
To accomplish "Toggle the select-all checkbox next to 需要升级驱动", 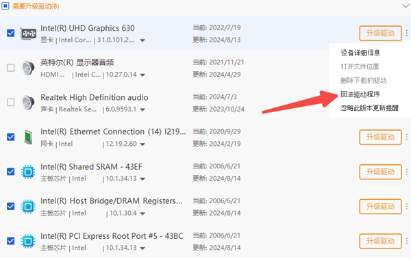I will (x=5, y=5).
